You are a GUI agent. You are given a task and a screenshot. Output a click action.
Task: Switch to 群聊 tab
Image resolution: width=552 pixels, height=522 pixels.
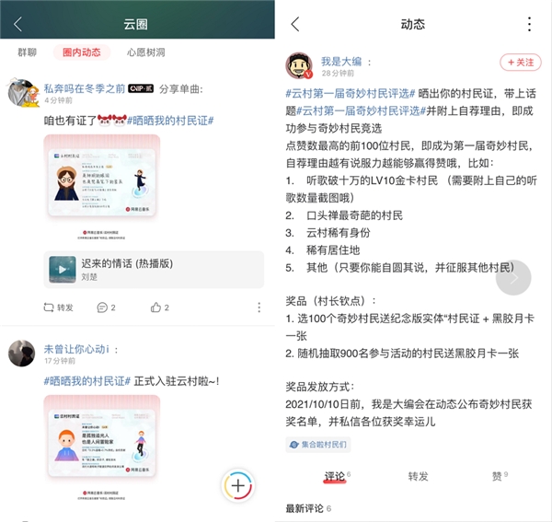point(27,52)
